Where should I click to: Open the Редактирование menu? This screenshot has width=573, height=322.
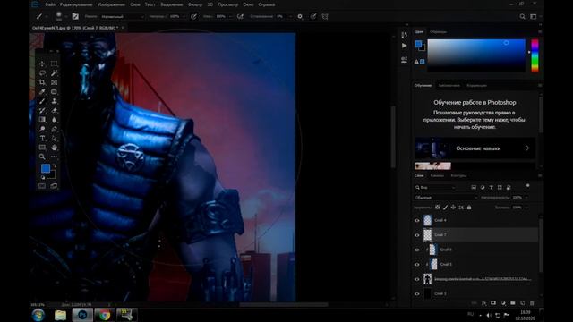(76, 4)
